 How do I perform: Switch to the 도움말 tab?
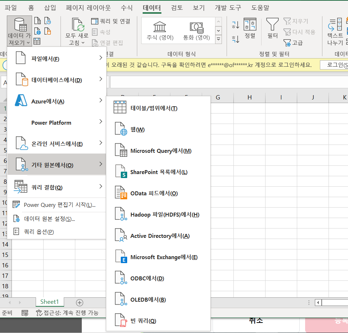click(x=260, y=8)
